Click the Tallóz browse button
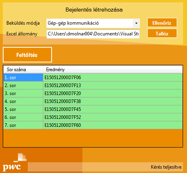The width and height of the screenshot is (187, 173). [162, 33]
